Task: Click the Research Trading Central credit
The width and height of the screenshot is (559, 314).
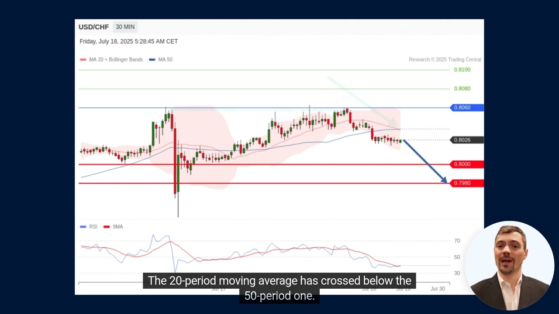Action: (x=445, y=60)
